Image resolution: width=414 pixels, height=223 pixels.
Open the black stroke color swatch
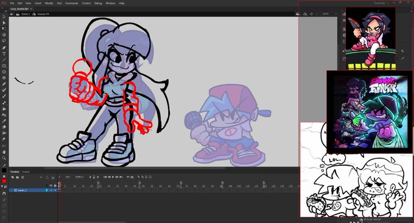tap(4, 171)
